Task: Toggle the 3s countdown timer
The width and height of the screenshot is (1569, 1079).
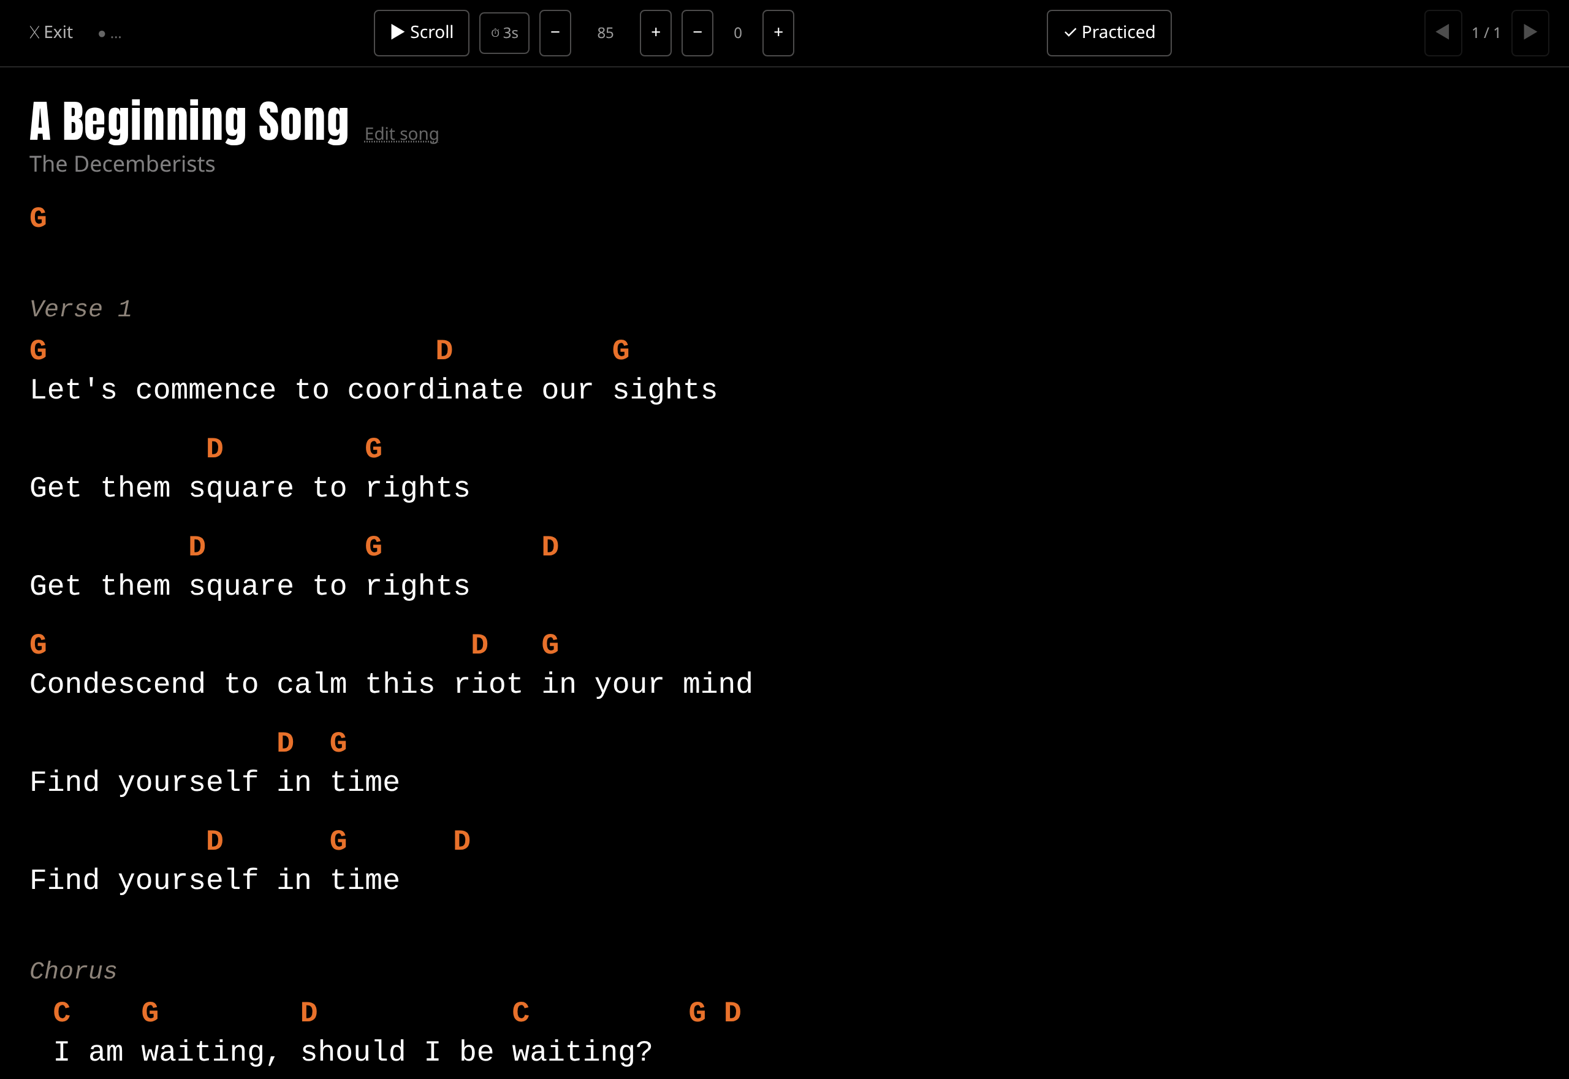Action: coord(504,32)
